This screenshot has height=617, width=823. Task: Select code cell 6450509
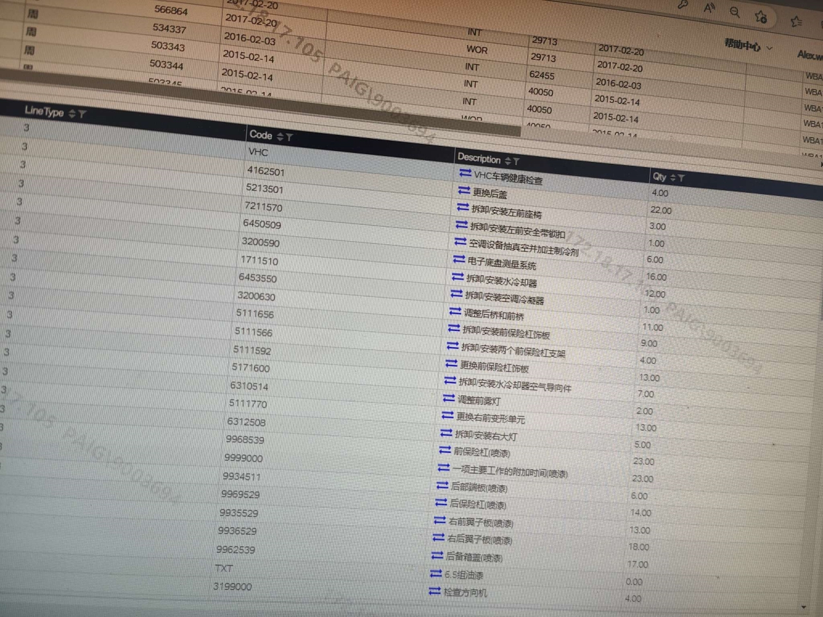pyautogui.click(x=262, y=224)
